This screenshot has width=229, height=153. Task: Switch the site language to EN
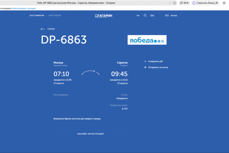pos(138,16)
